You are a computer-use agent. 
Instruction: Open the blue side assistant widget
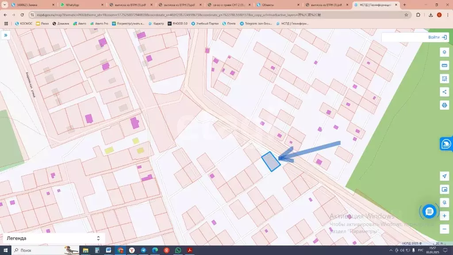[446, 144]
